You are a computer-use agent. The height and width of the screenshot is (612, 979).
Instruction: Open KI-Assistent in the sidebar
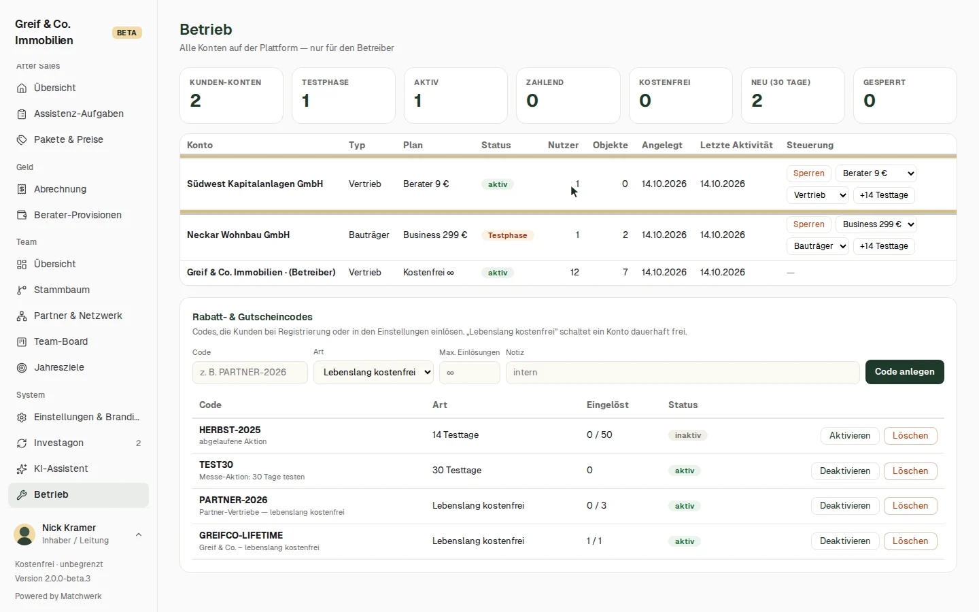click(78, 469)
